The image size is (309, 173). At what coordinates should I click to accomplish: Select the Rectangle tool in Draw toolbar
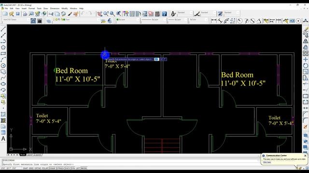(3, 53)
